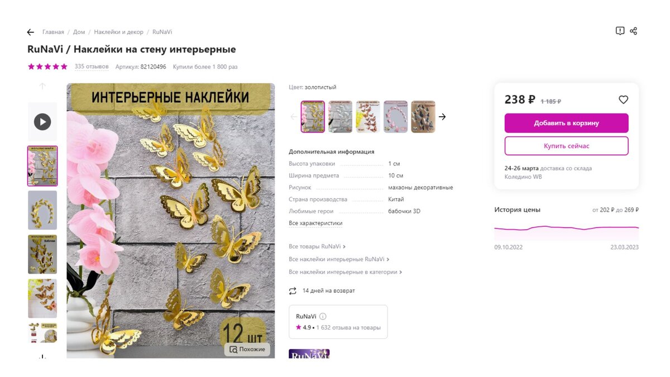Screen dimensions: 670x377
Task: Open Все наклейки интерьерные в категории
Action: click(x=345, y=272)
